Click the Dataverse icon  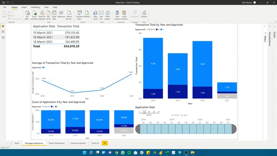coord(61,14)
